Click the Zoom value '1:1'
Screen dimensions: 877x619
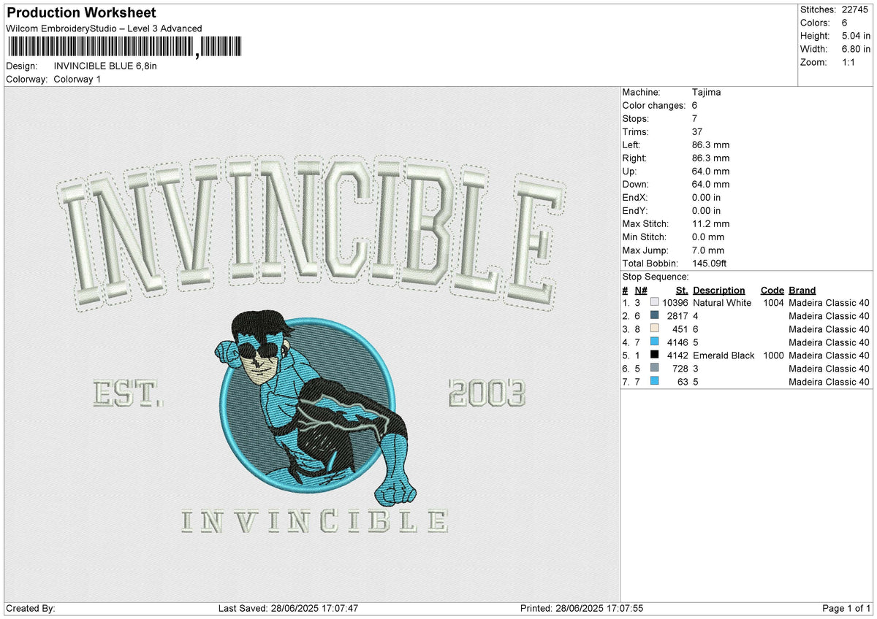pyautogui.click(x=848, y=62)
